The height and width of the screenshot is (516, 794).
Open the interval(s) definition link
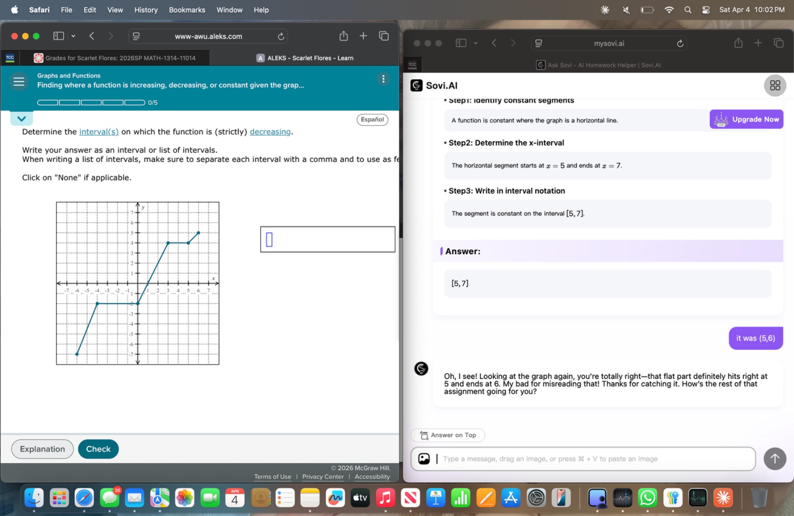tap(99, 132)
